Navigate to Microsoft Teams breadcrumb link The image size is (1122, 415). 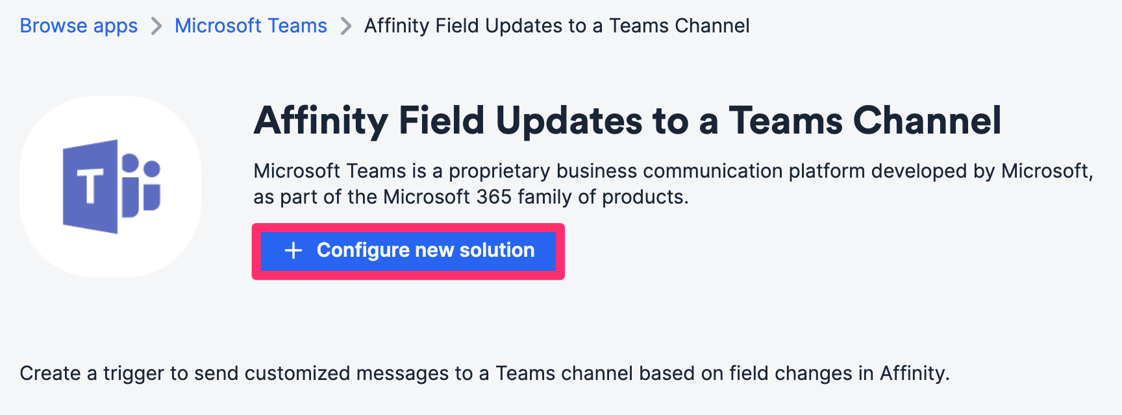[250, 25]
